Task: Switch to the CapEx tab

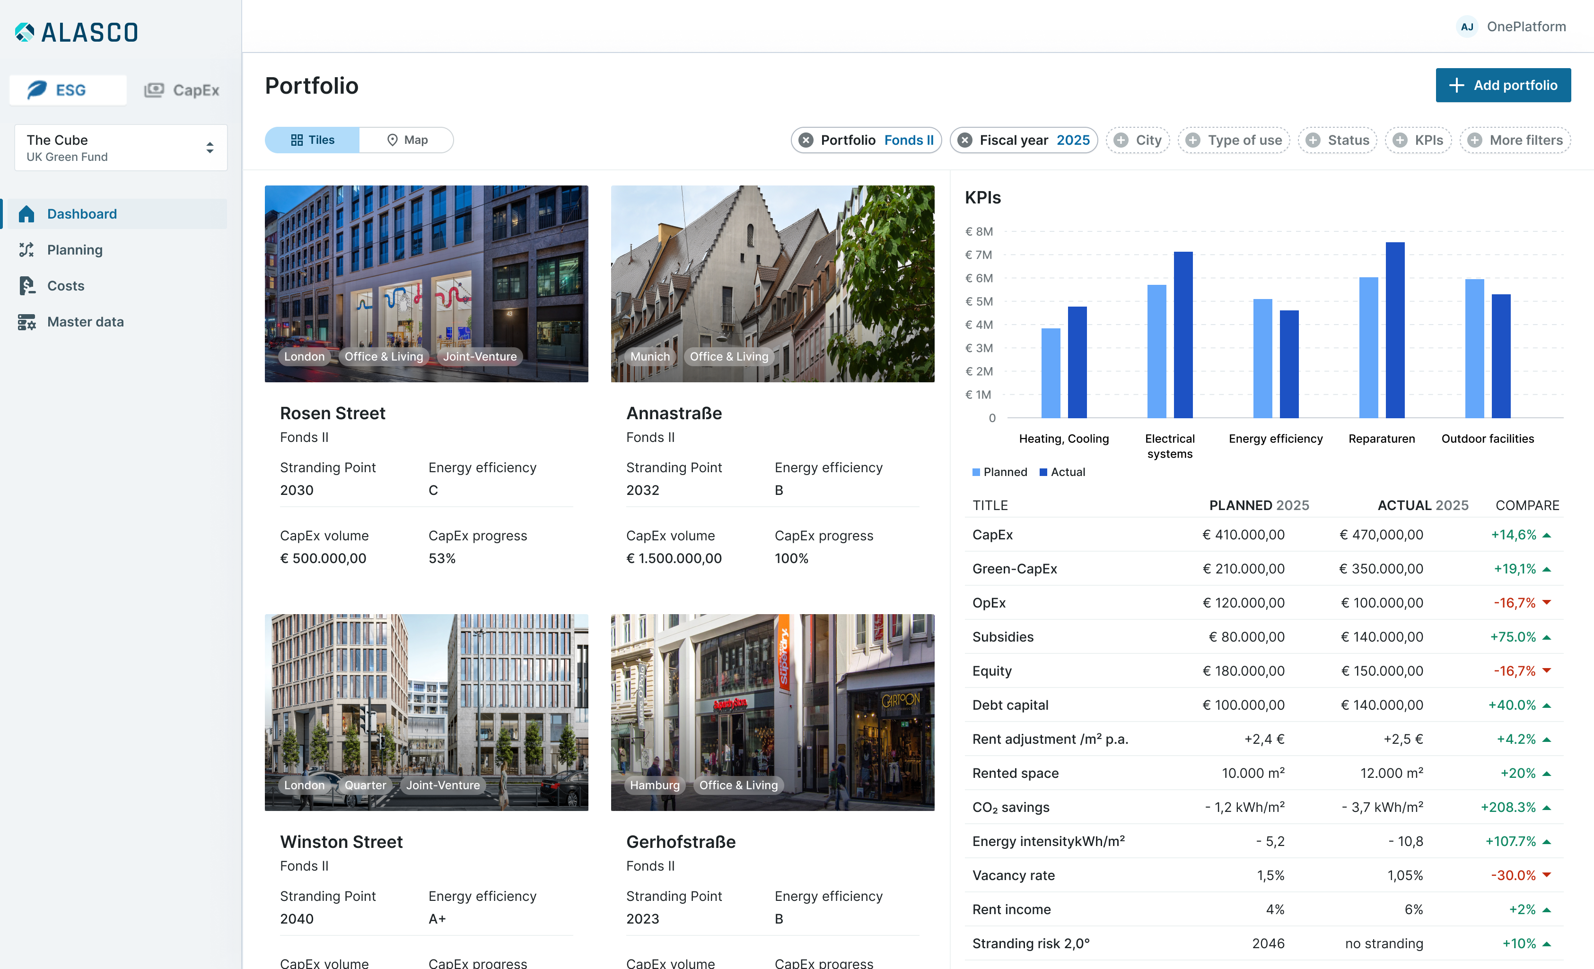Action: (x=182, y=90)
